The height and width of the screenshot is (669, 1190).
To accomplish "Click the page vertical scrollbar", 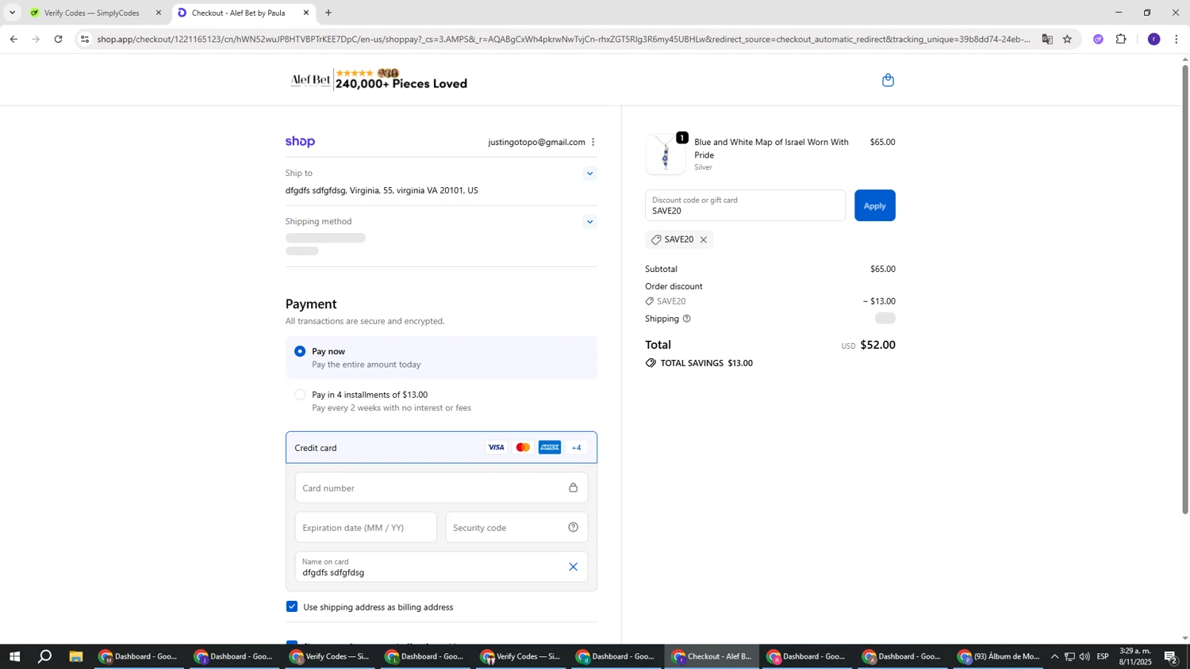I will 1185,289.
